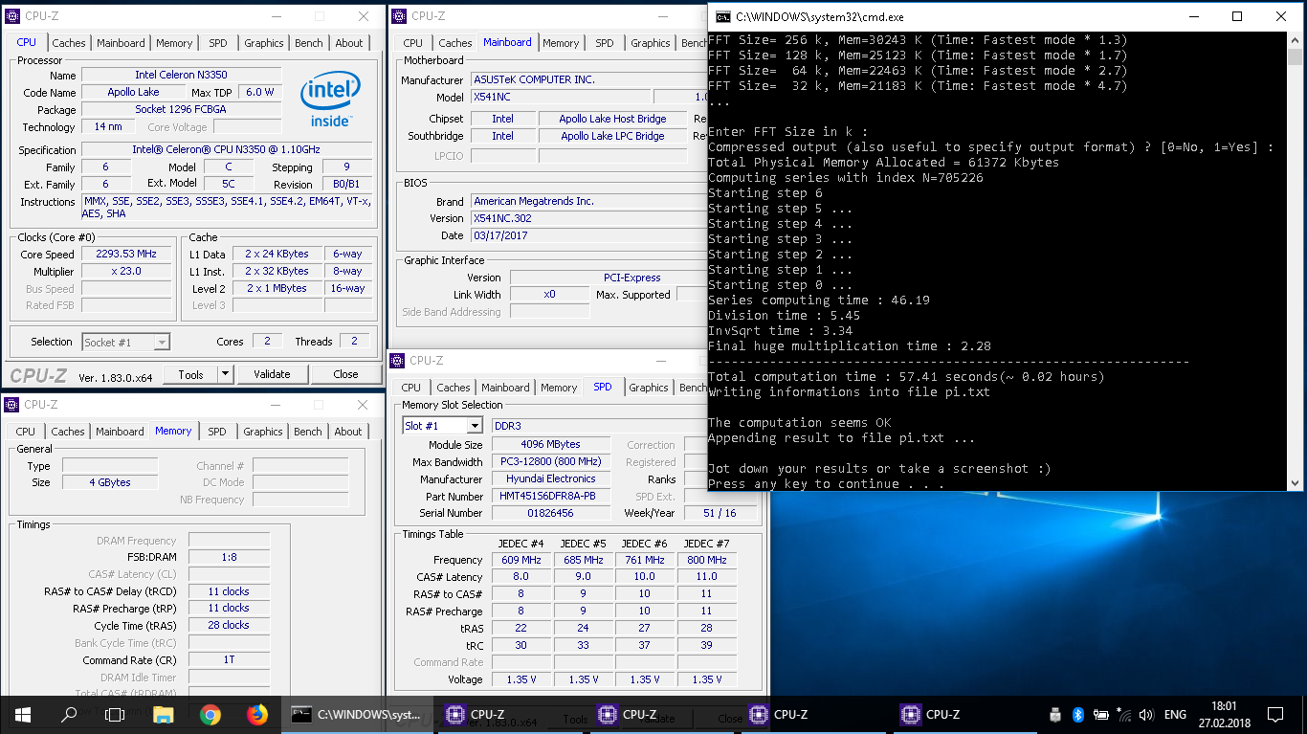Click title bar icon of CPU-Z Mainboard window
This screenshot has height=734, width=1307.
click(x=399, y=16)
